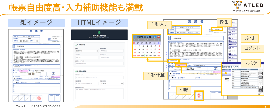Toggle その他 checkbox in 紙イメージ form
The width and height of the screenshot is (270, 108).
36,82
